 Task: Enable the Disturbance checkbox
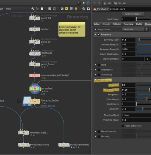99,70
